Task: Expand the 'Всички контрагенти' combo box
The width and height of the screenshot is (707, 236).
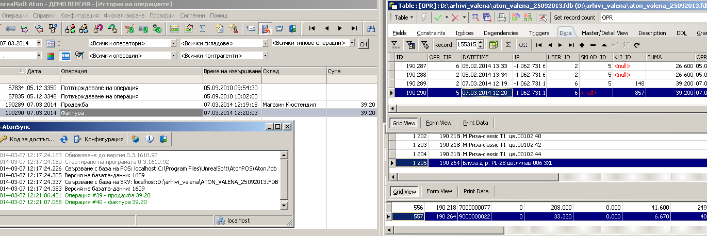Action: coord(265,56)
